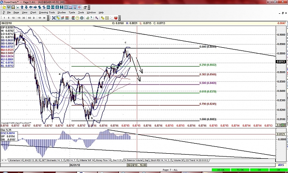Click the green TS OK status indicator
Viewport: 288px width, 173px height.
coord(240,170)
